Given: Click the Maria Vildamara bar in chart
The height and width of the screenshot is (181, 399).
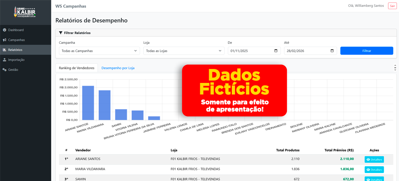Looking at the screenshot, I should click(x=105, y=105).
